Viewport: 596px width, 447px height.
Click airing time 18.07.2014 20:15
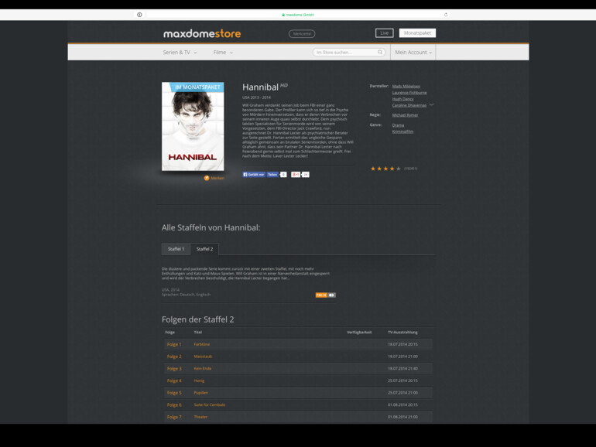[x=402, y=344]
